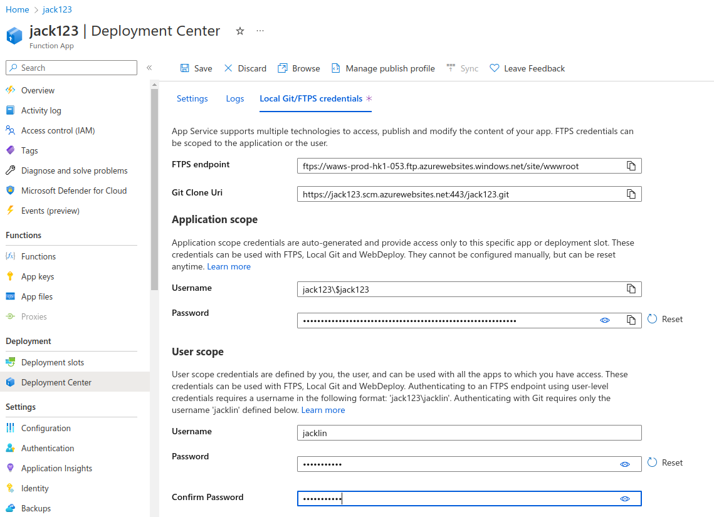Click the Function App cube icon

pyautogui.click(x=14, y=35)
